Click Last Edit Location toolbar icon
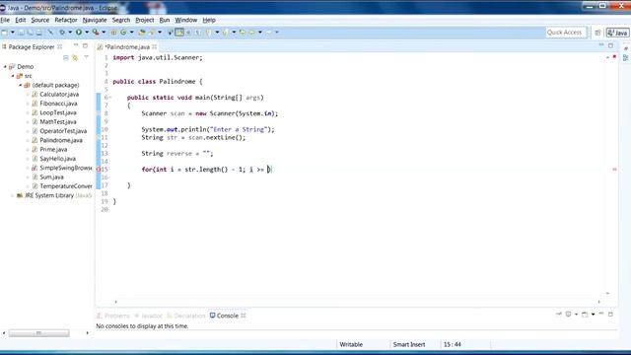The width and height of the screenshot is (631, 355). tap(243, 33)
